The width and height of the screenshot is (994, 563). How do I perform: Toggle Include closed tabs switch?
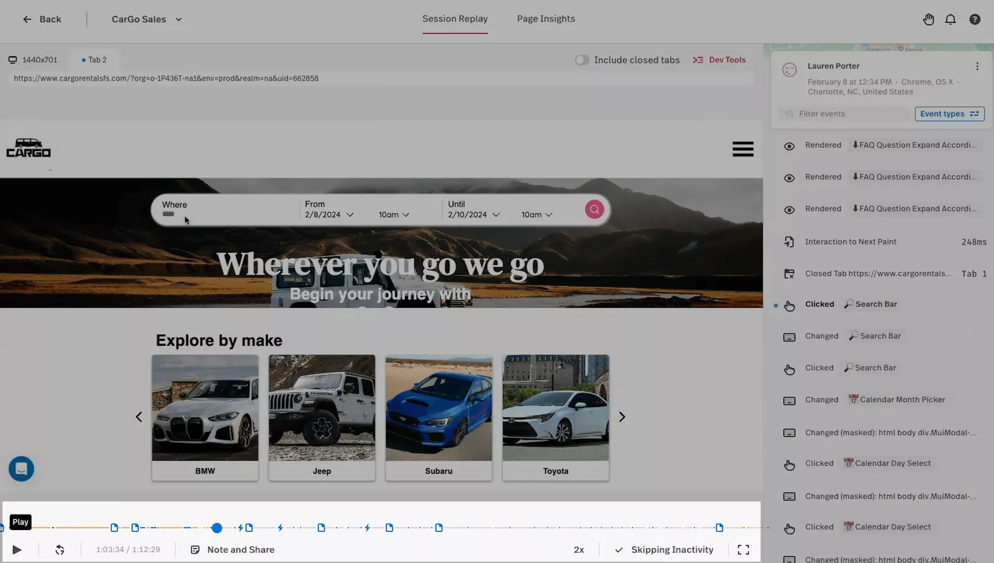581,60
